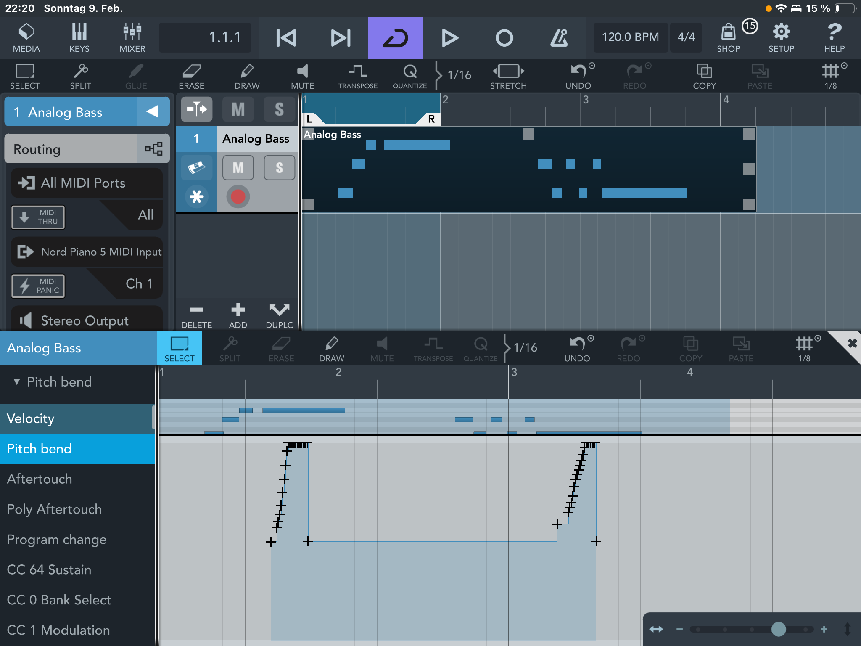Select the arranger MUTE tool

302,77
